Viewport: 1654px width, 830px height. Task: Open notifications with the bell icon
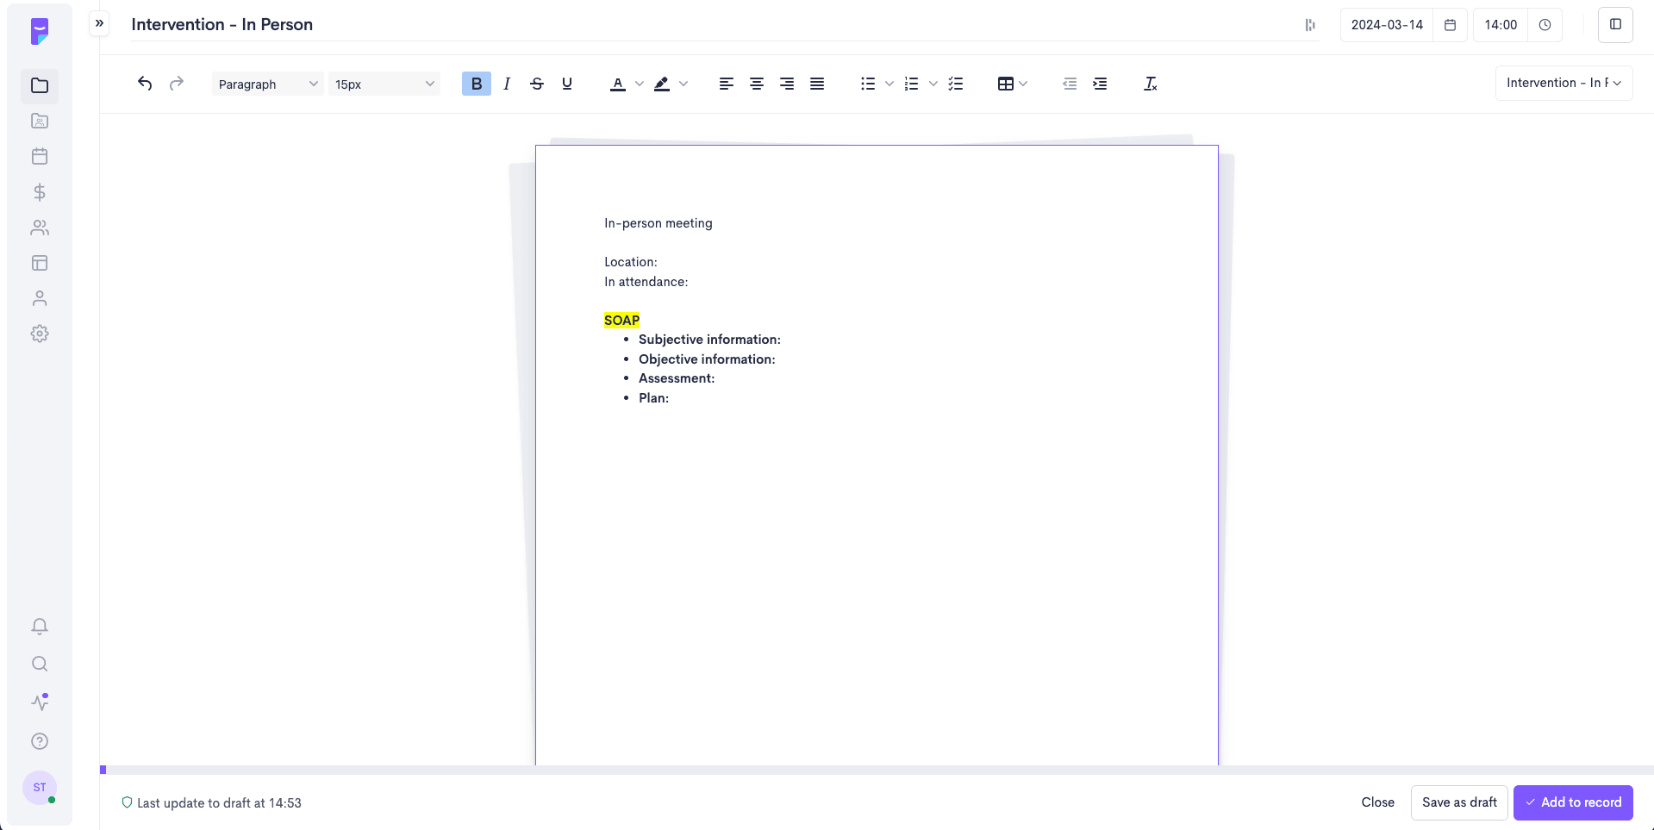(40, 626)
